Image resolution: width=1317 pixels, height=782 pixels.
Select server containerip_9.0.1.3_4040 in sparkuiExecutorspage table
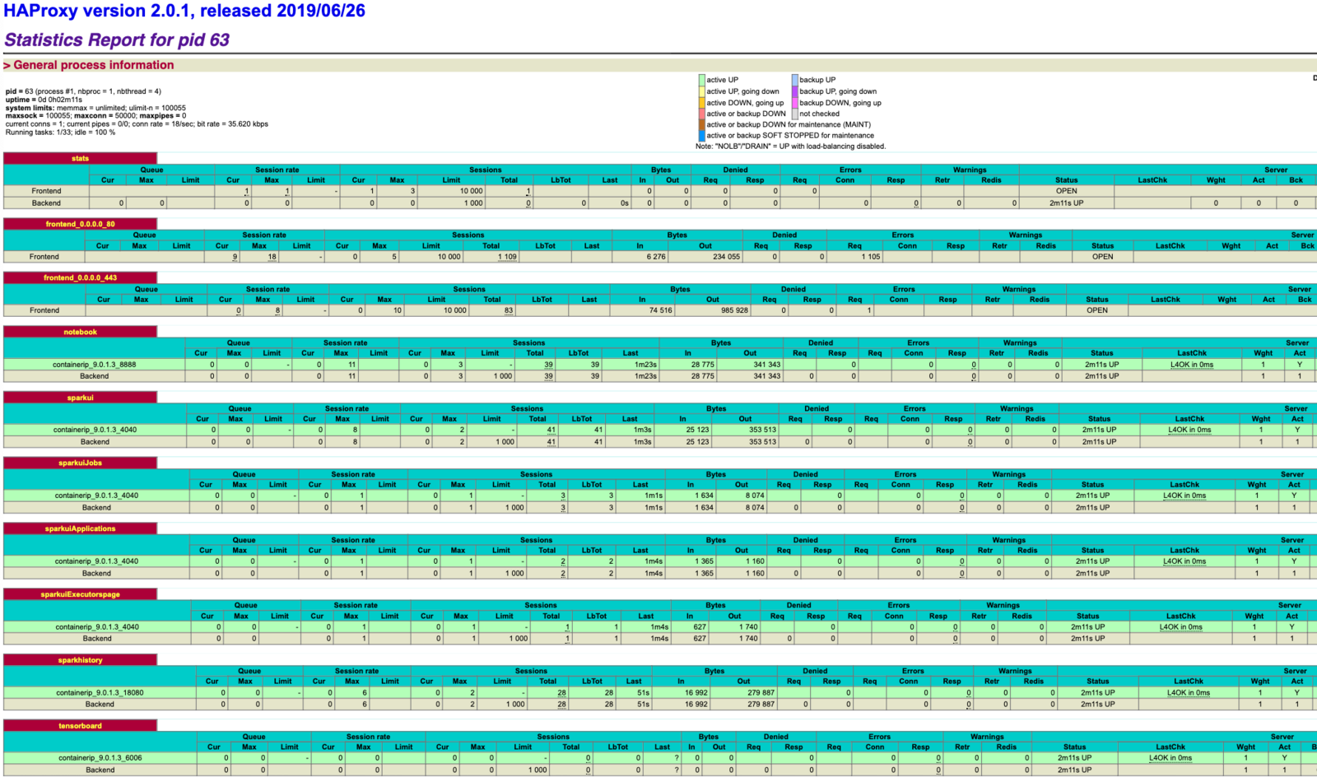point(97,626)
